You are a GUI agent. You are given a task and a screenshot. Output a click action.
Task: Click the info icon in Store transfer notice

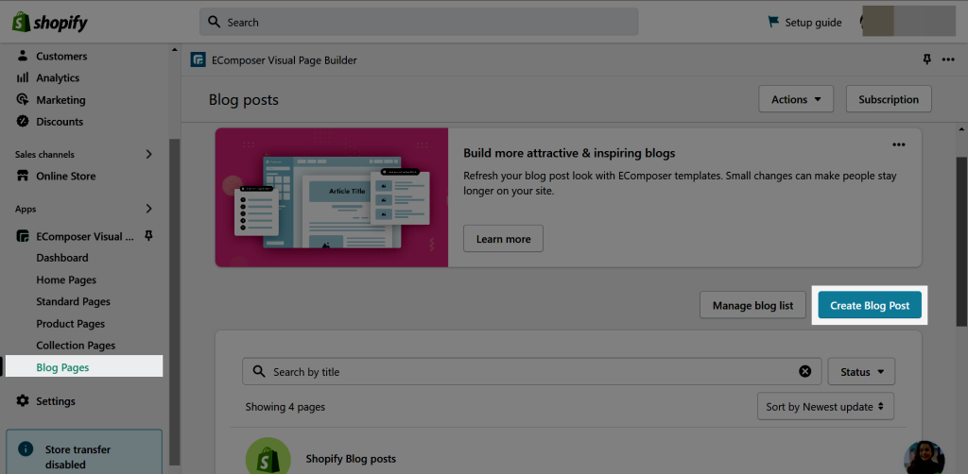(26, 449)
